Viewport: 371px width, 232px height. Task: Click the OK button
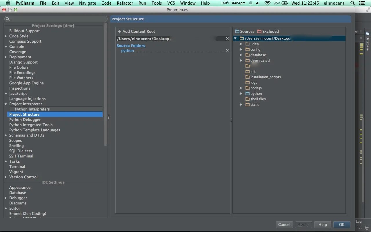pos(342,224)
